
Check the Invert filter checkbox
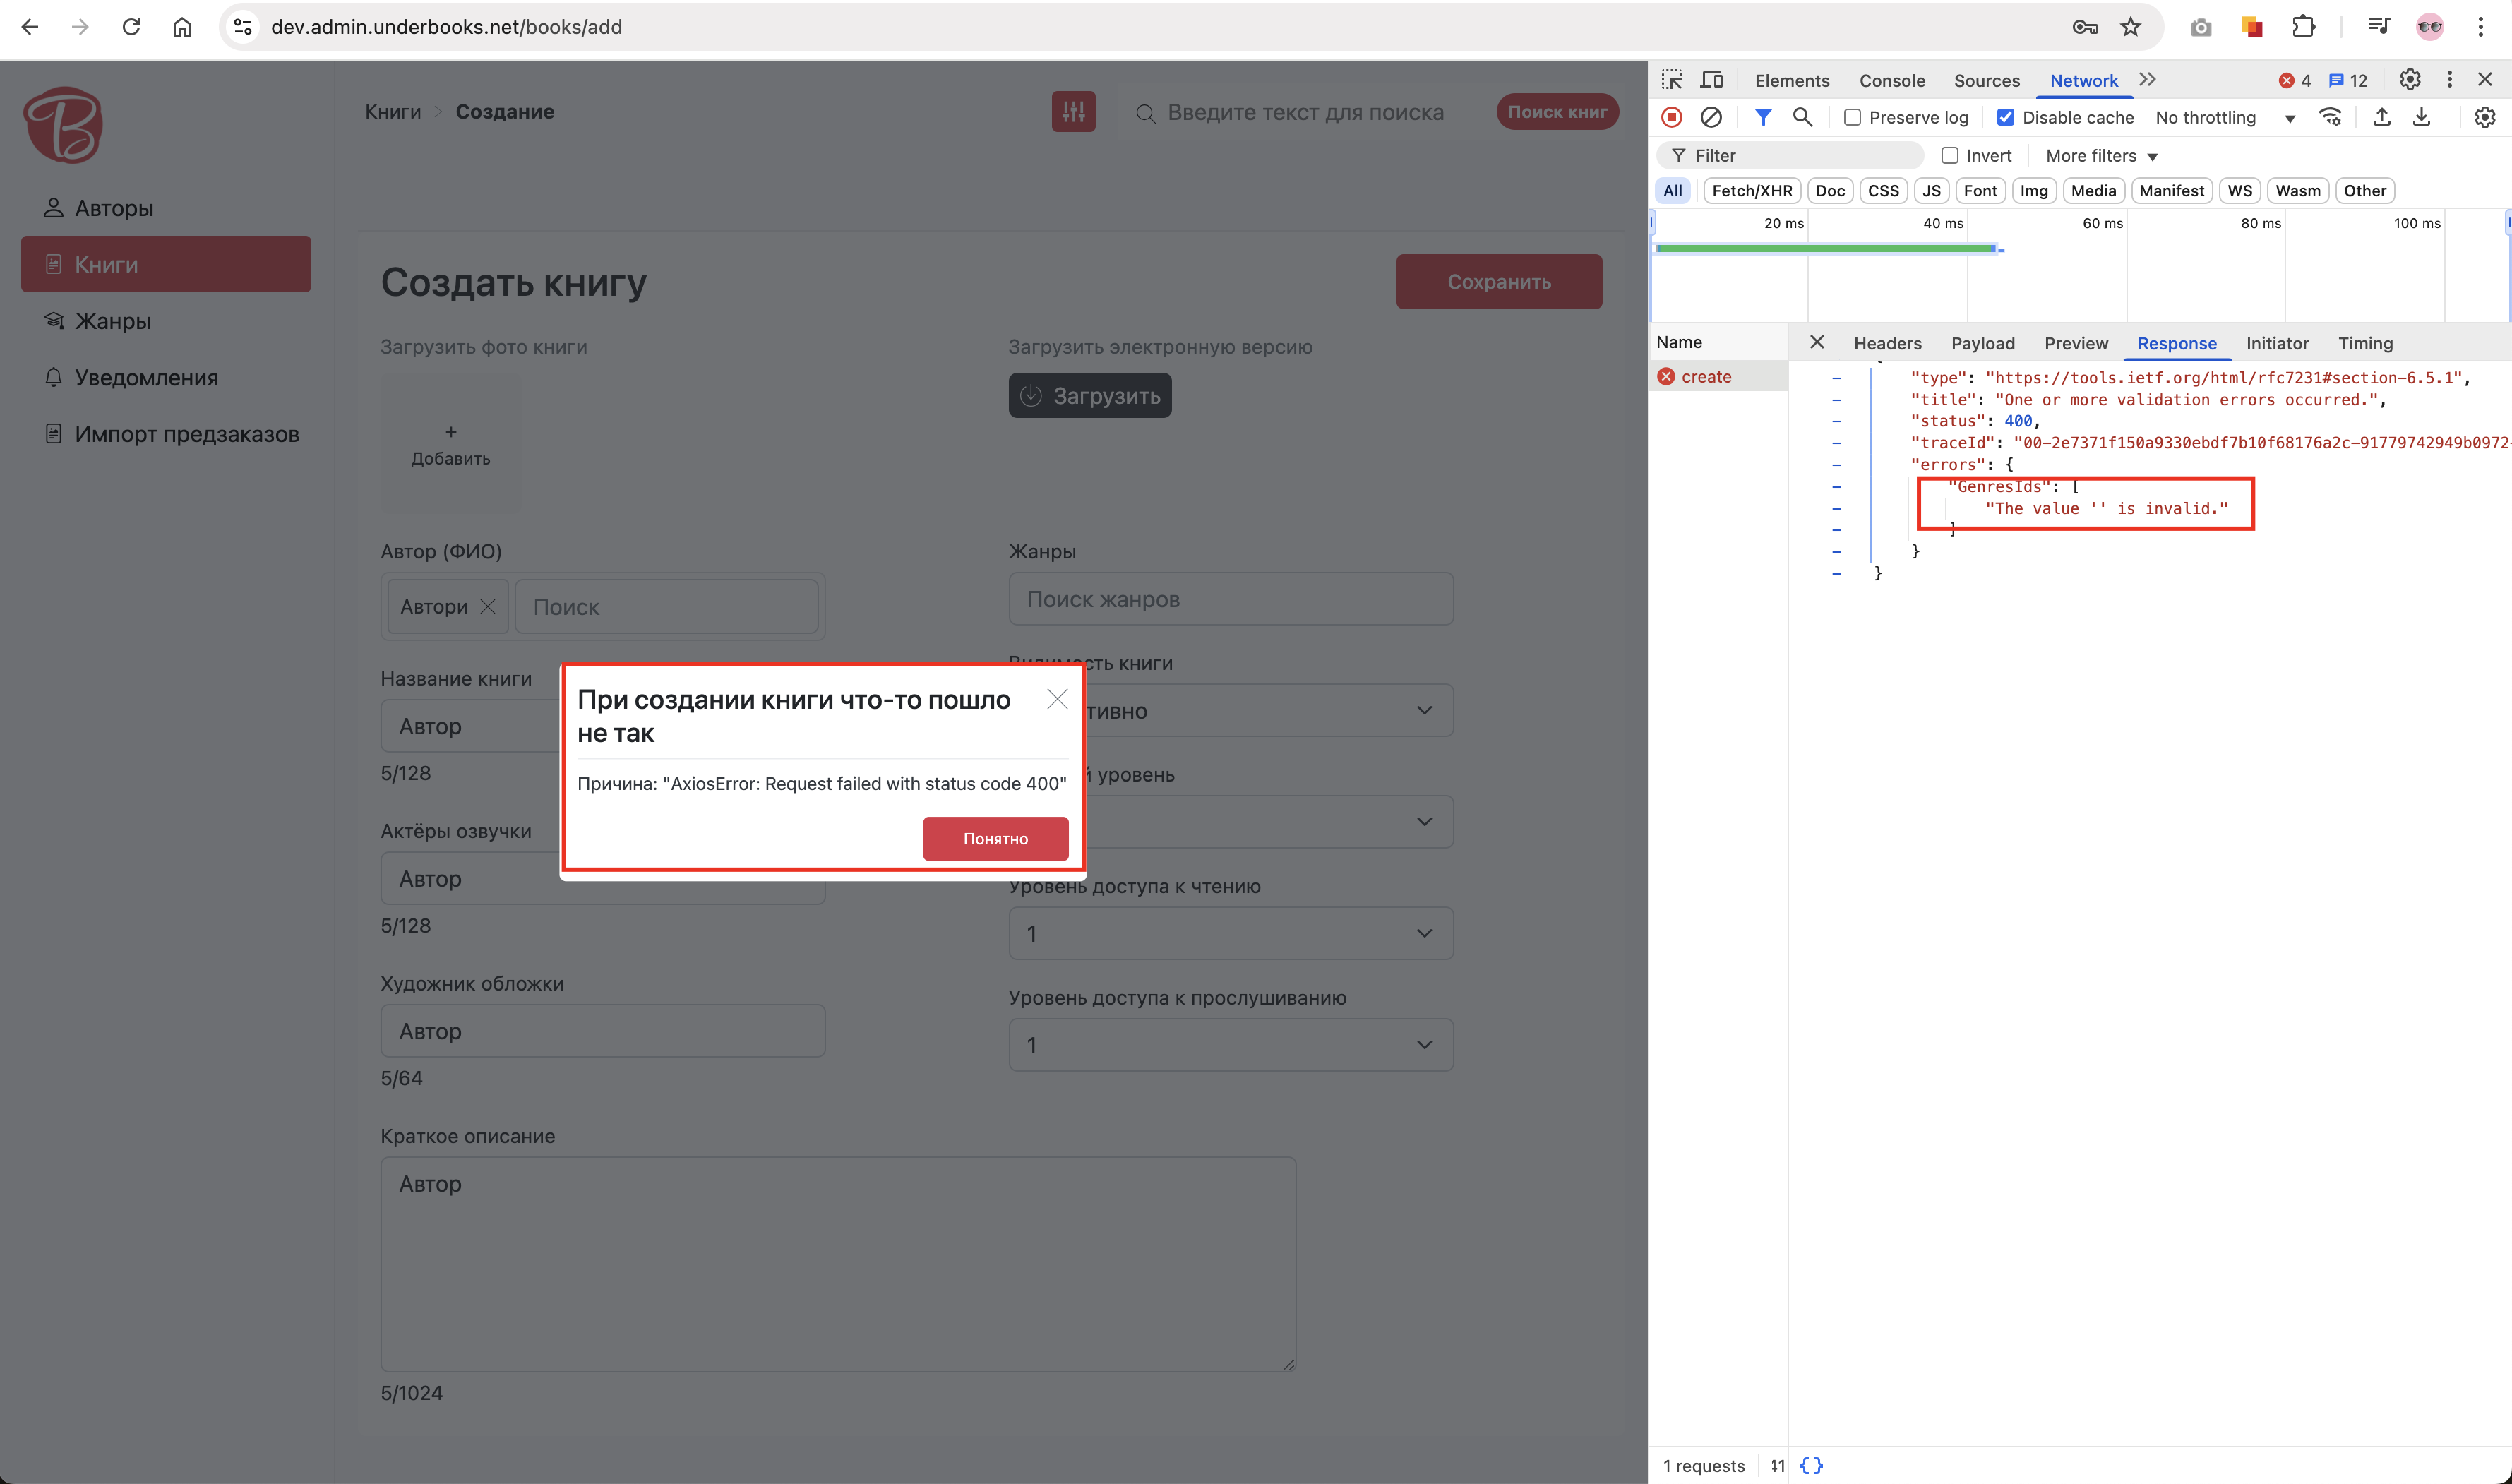point(1949,155)
